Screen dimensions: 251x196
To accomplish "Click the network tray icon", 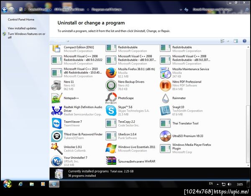I will point(223,184).
